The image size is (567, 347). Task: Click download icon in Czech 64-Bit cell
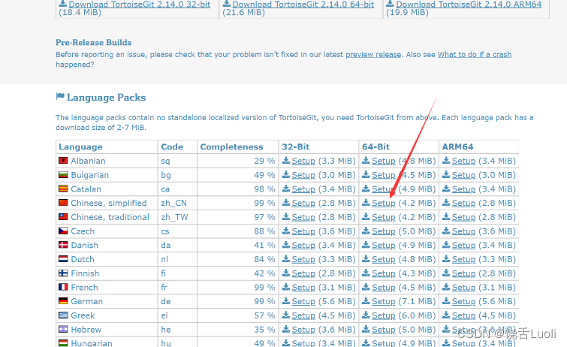pyautogui.click(x=366, y=231)
